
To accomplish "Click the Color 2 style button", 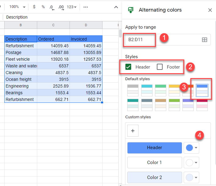I will tap(154, 177).
